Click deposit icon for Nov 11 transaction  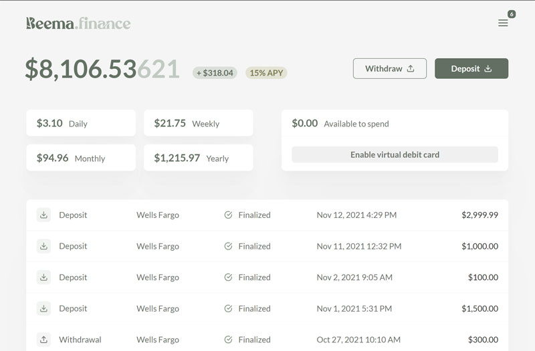[43, 246]
